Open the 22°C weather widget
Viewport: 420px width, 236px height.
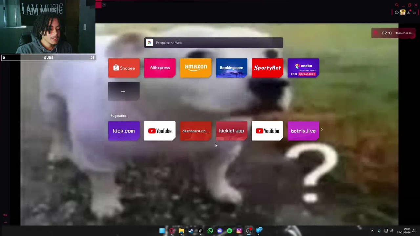click(393, 33)
